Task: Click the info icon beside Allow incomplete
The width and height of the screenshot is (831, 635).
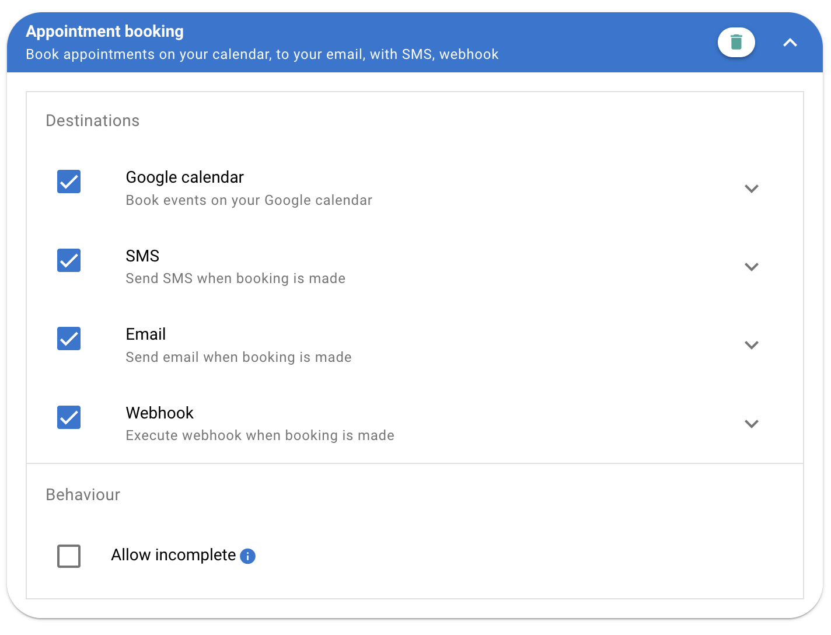Action: click(x=248, y=556)
